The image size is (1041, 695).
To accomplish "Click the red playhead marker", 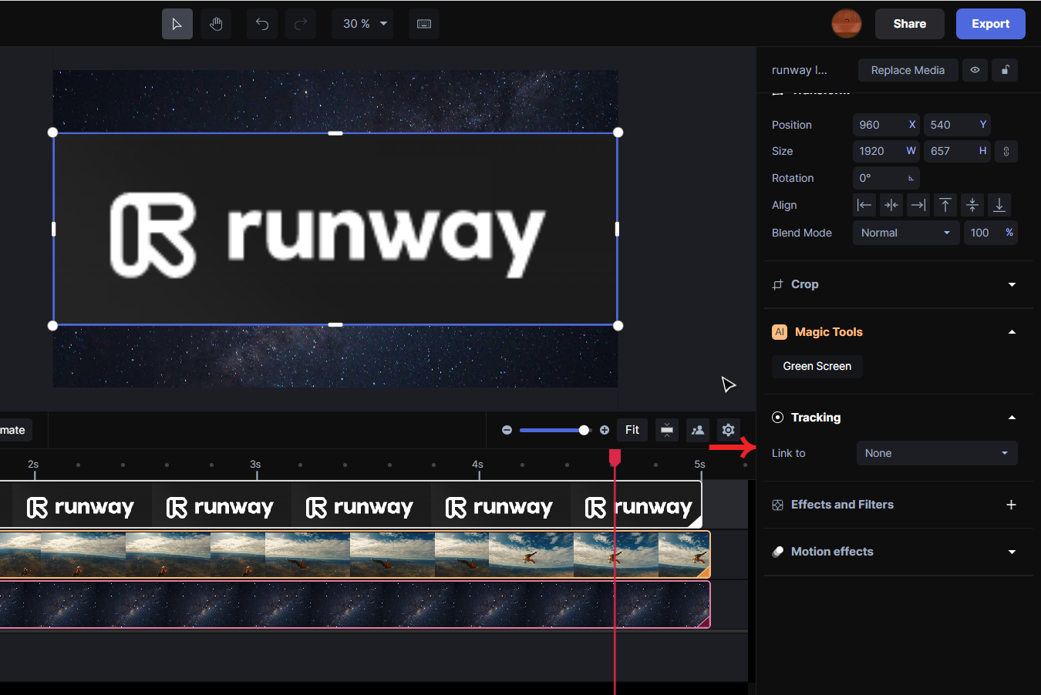I will [615, 458].
